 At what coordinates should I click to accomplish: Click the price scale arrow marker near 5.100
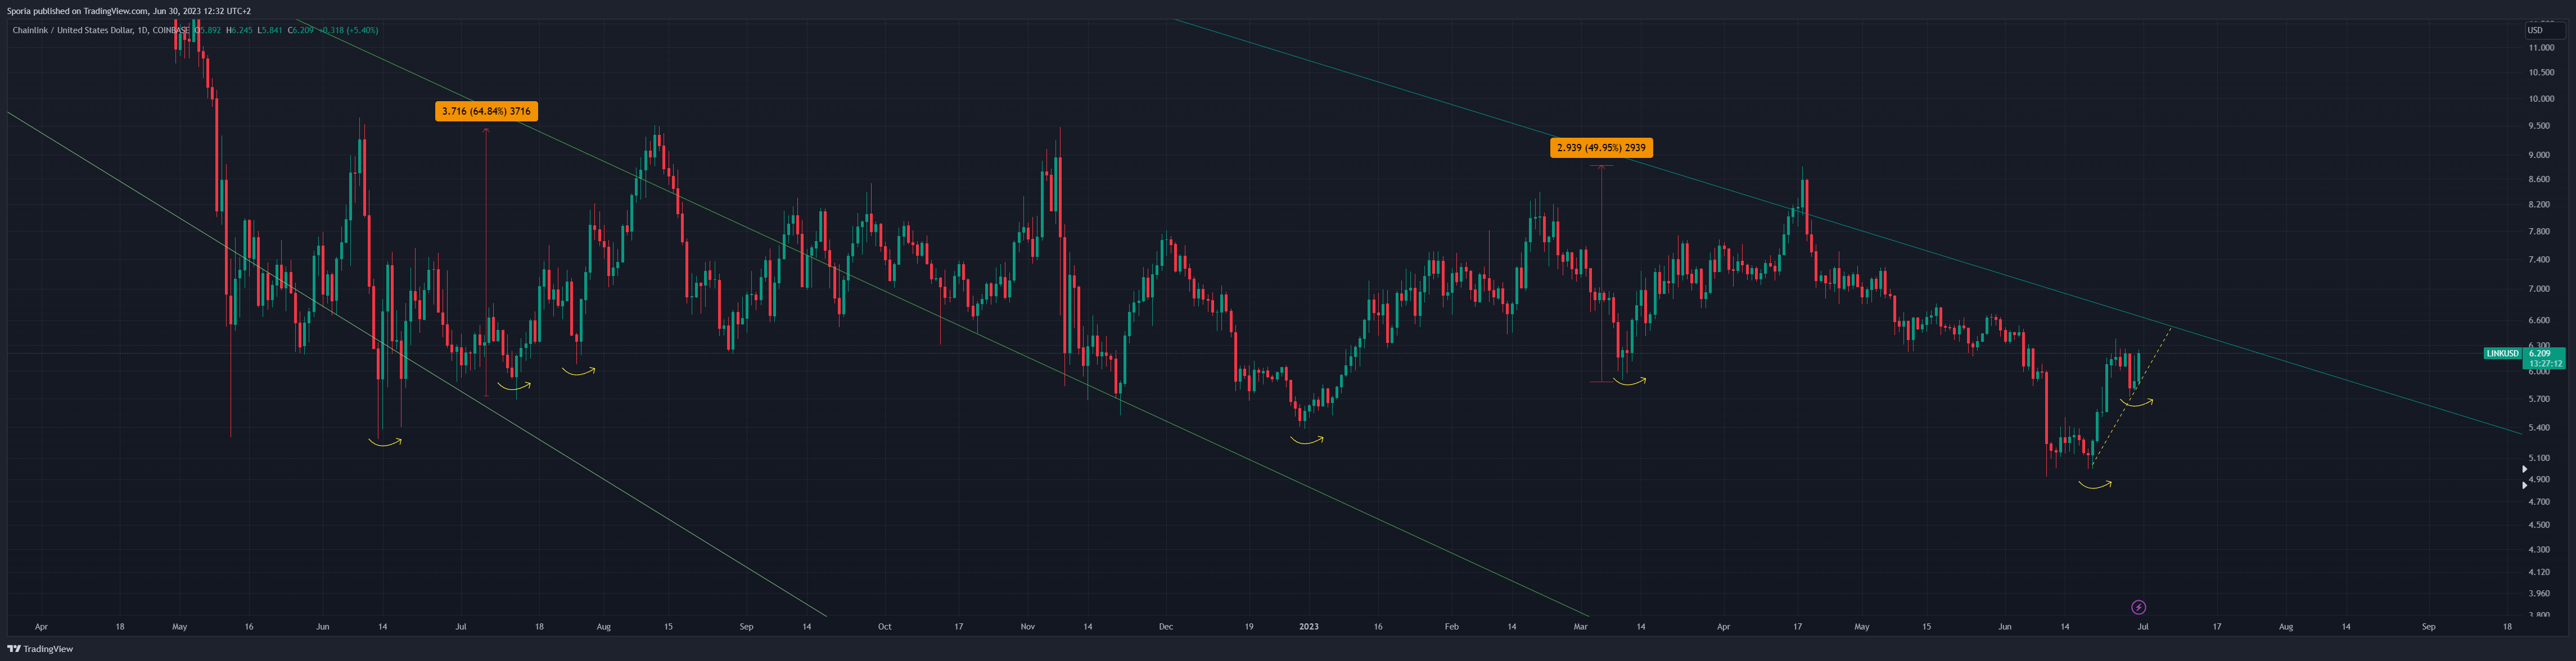coord(2524,469)
